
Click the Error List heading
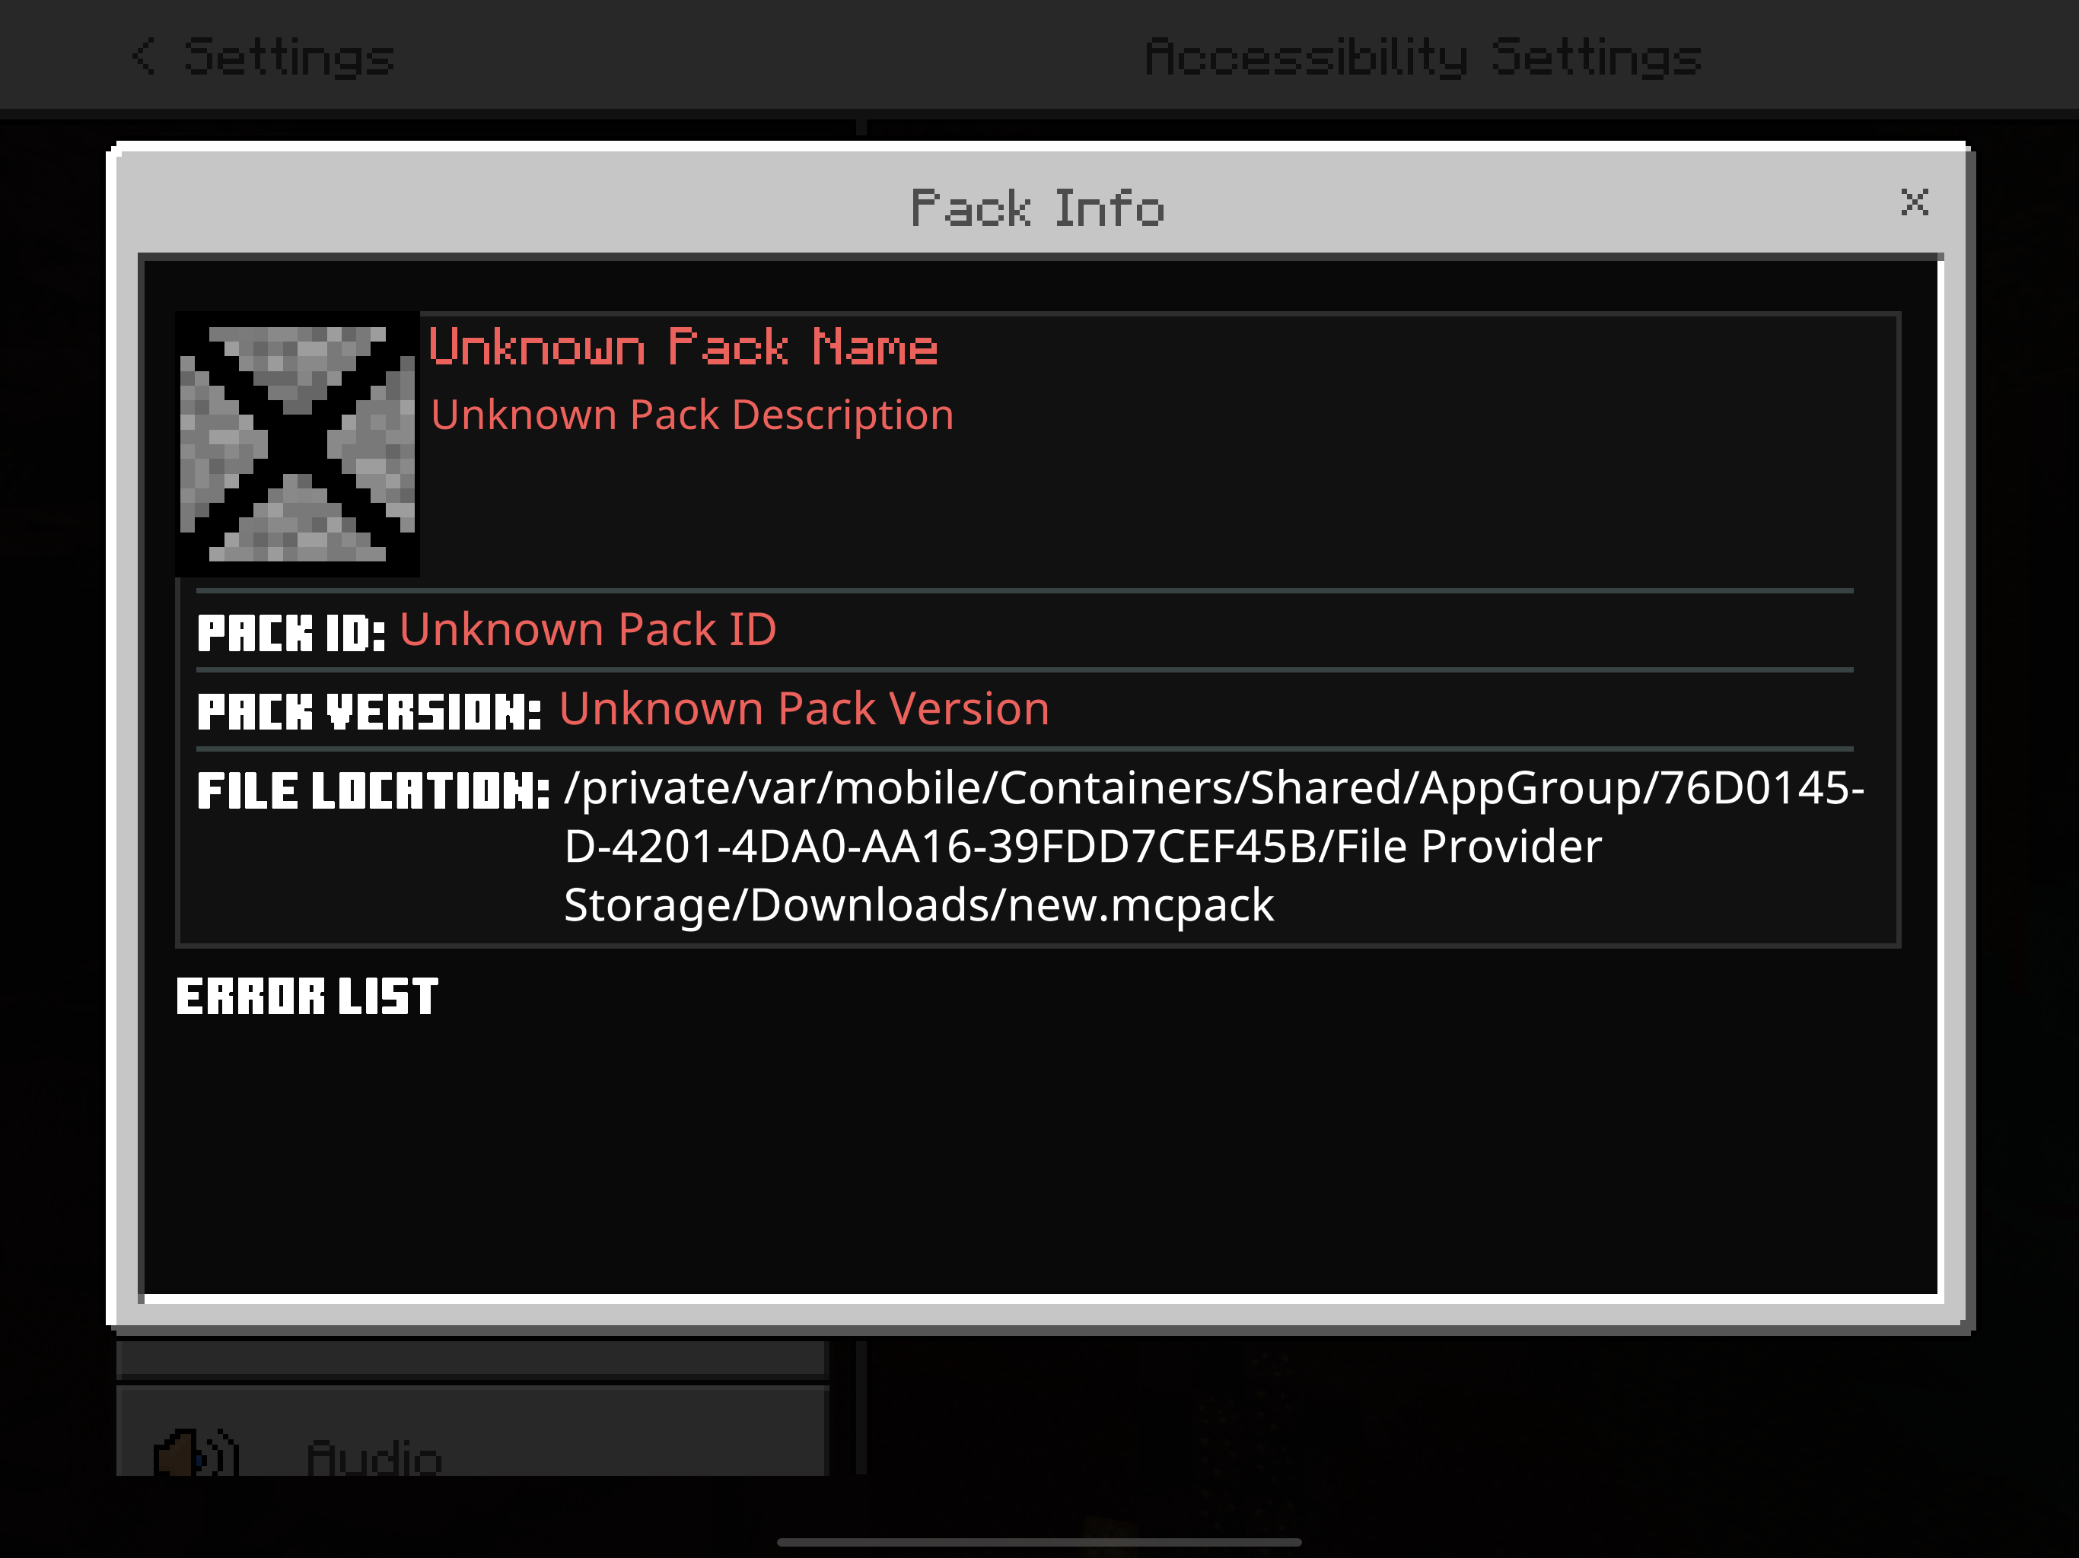[307, 996]
